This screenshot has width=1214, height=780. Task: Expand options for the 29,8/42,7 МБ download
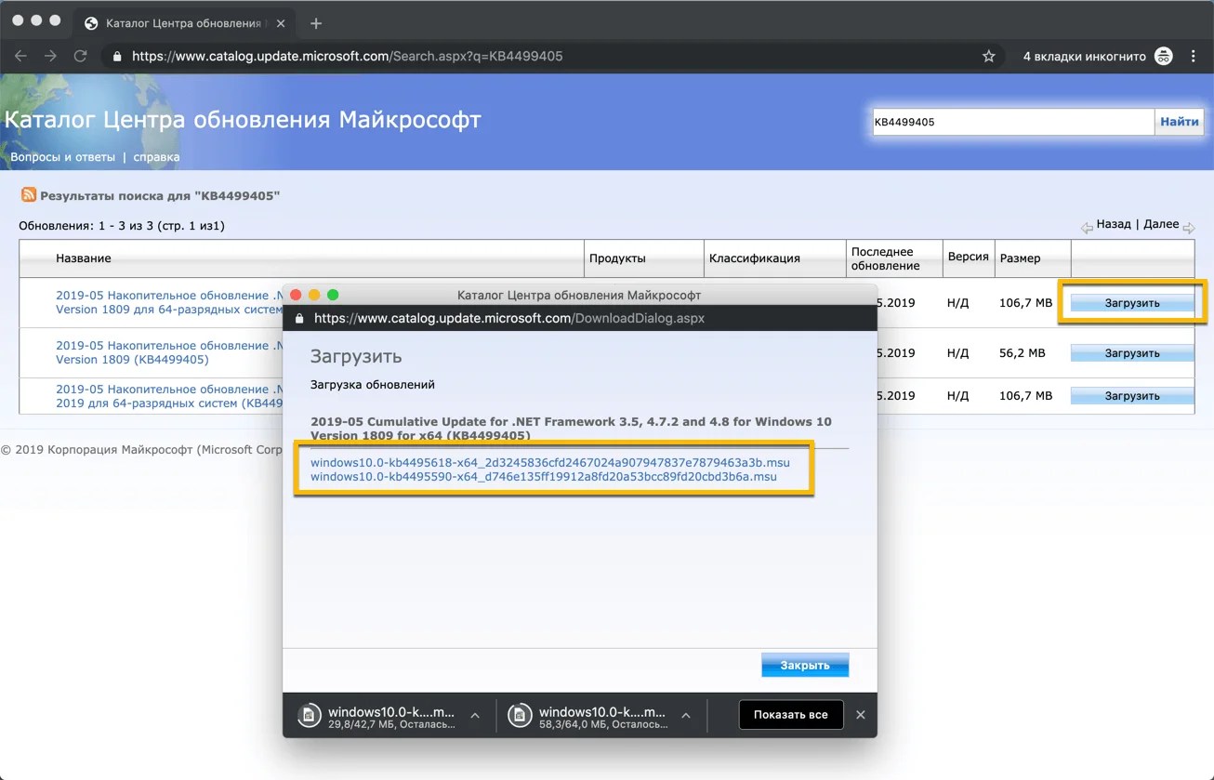click(x=475, y=715)
